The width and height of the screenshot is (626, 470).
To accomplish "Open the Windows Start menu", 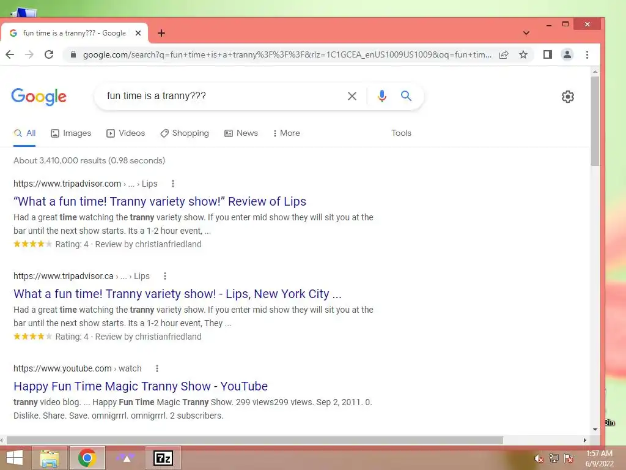I will (x=15, y=458).
